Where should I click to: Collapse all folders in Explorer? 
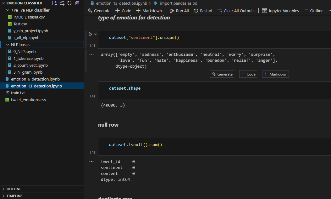pos(77,3)
